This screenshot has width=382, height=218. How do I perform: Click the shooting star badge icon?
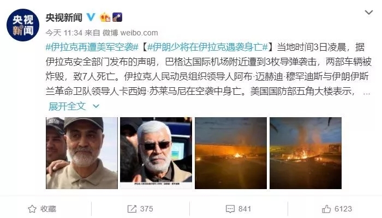[x=117, y=17]
